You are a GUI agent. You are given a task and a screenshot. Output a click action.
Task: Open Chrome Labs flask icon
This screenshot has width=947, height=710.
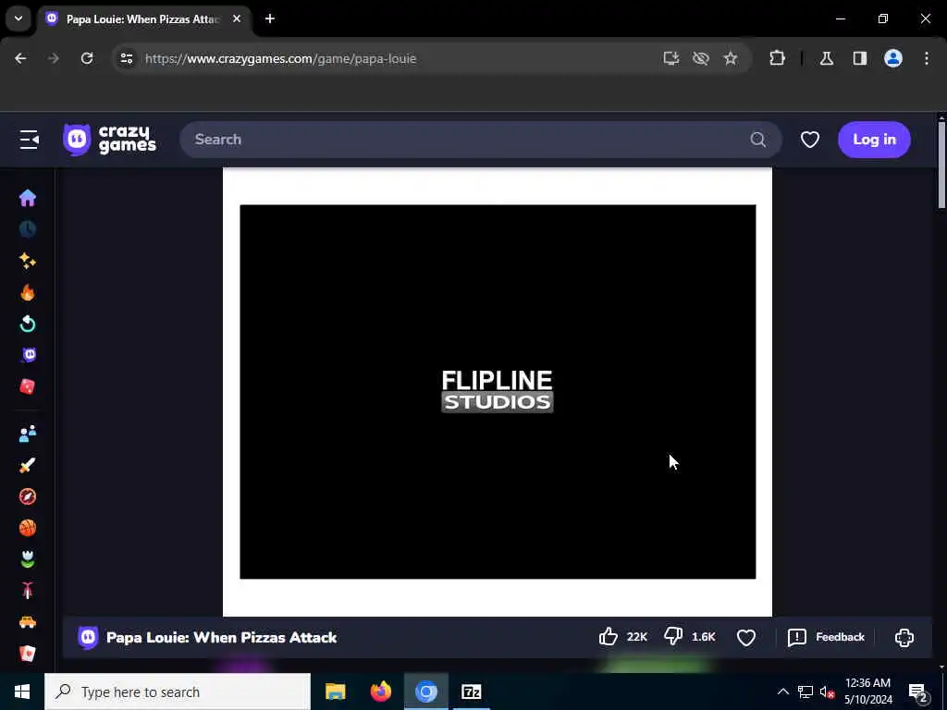point(827,58)
